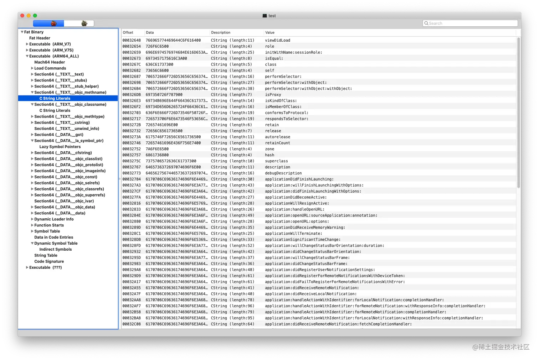
Task: Expand Section64 (__DATA,__cfstring) node
Action: point(32,153)
